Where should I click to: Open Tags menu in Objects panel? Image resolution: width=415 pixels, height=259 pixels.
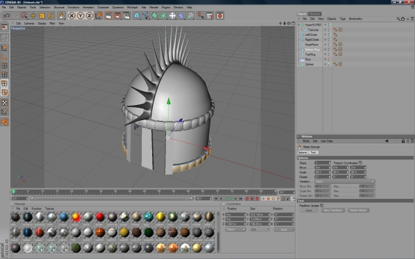click(342, 19)
